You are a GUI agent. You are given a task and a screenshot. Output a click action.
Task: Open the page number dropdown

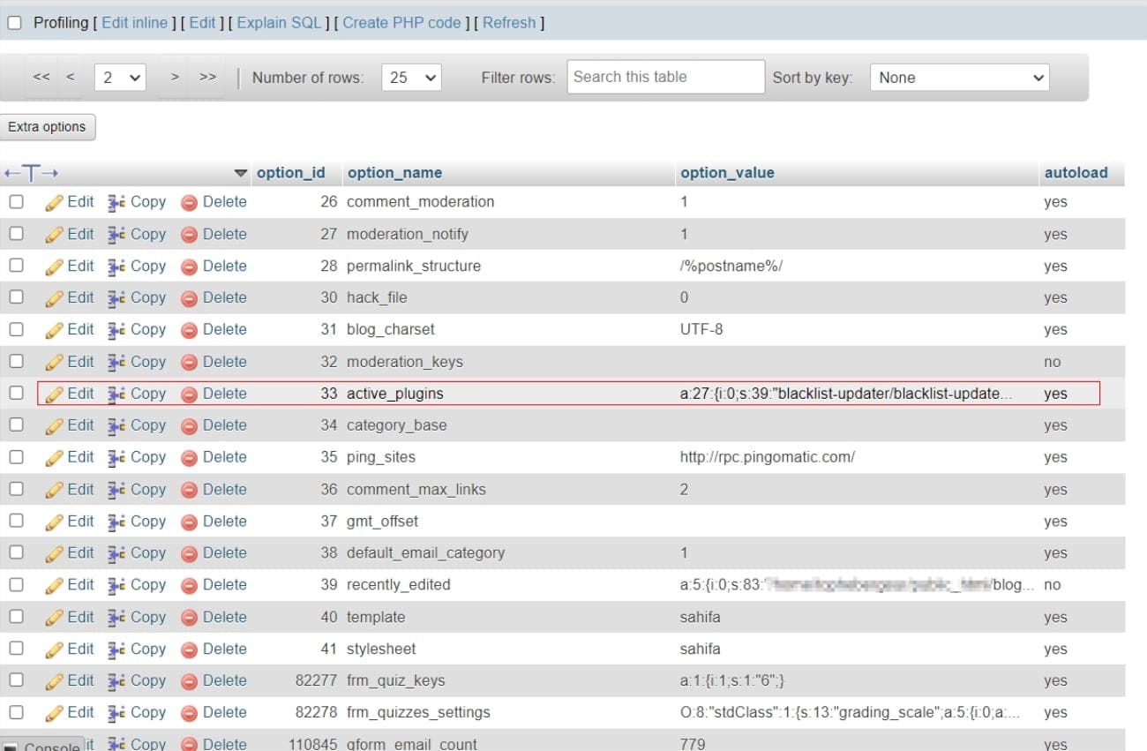pos(121,78)
